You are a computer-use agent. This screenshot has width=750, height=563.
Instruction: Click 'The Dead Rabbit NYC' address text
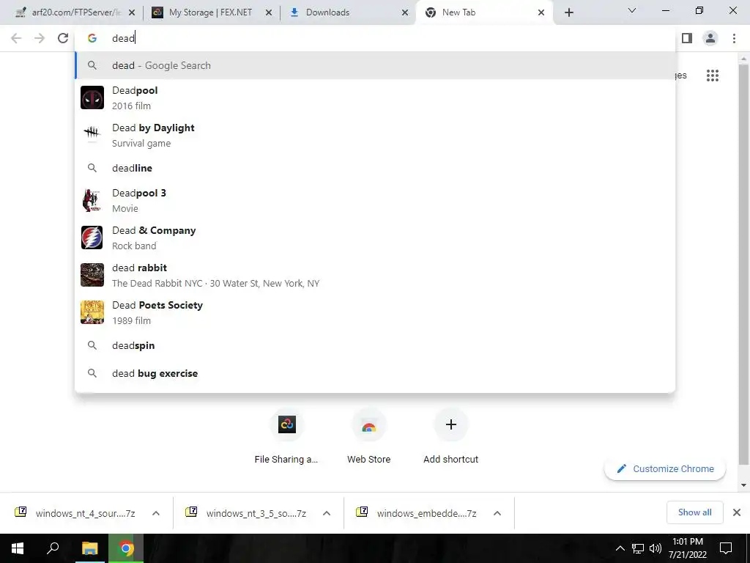click(x=216, y=284)
